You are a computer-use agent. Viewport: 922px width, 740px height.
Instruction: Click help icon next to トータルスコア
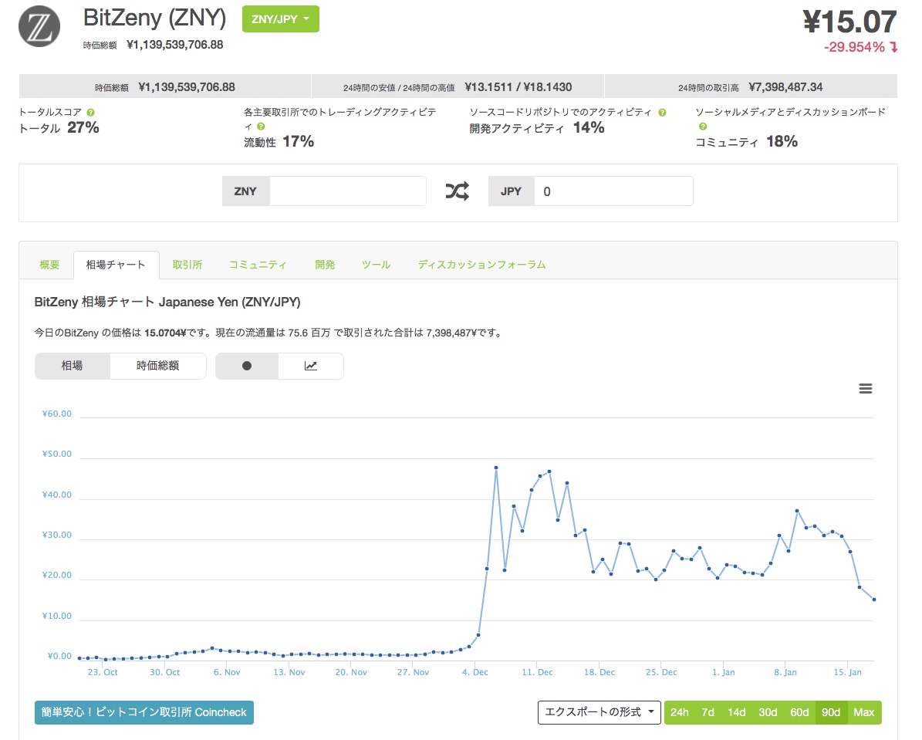(91, 113)
